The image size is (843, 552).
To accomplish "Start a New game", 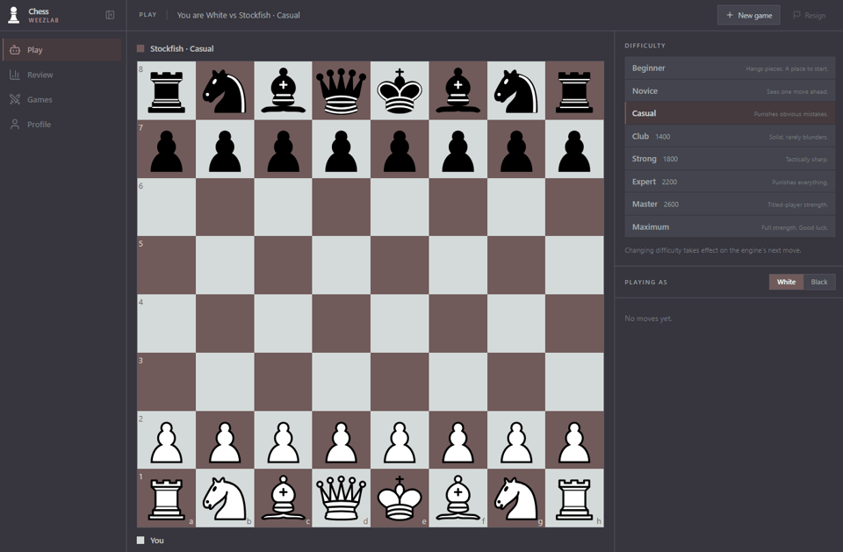I will [x=749, y=15].
